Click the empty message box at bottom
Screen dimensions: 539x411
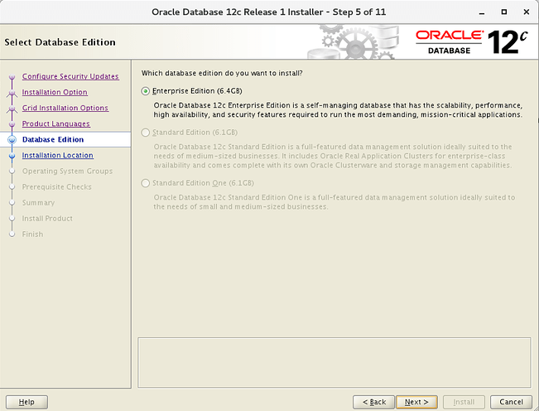(334, 362)
